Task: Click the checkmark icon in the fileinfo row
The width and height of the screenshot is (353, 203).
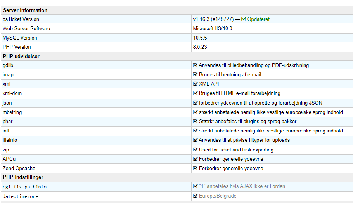Action: (x=196, y=140)
